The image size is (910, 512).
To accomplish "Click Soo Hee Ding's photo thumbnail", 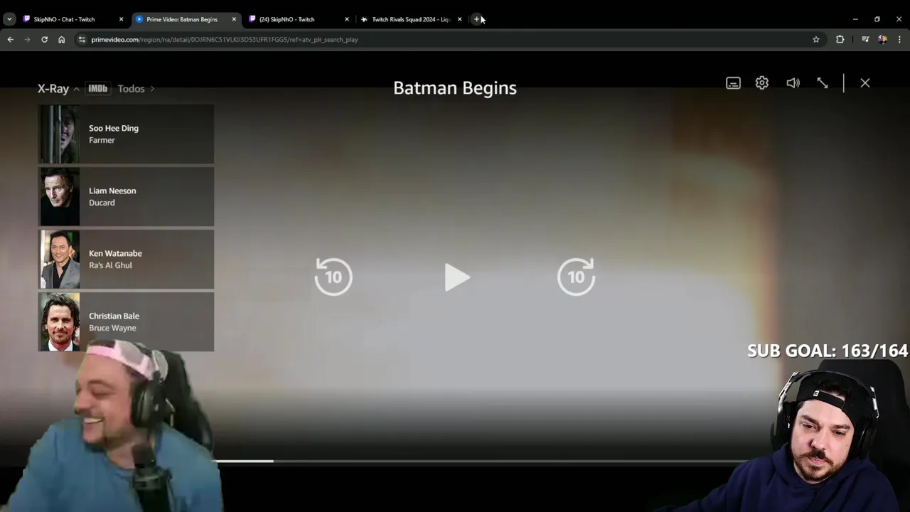I will 60,134.
